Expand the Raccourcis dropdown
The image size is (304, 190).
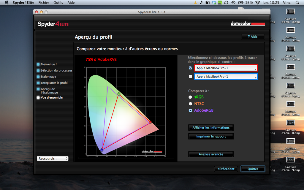(53, 159)
